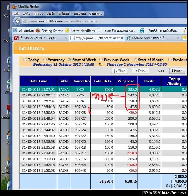The width and height of the screenshot is (188, 196).
Task: Click the First page button
Action: [x=119, y=71]
